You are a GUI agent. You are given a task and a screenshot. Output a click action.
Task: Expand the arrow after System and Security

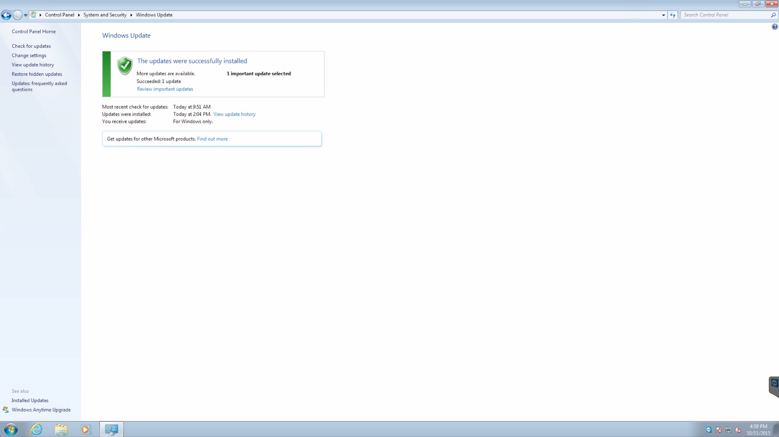[131, 15]
